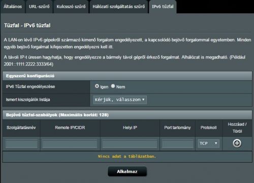Open the TCP protocol dropdown

208,143
